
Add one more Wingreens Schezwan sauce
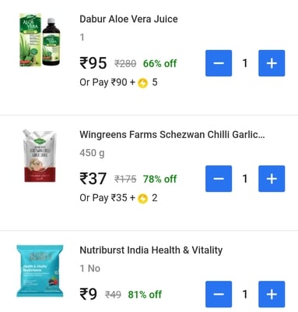coord(272,179)
